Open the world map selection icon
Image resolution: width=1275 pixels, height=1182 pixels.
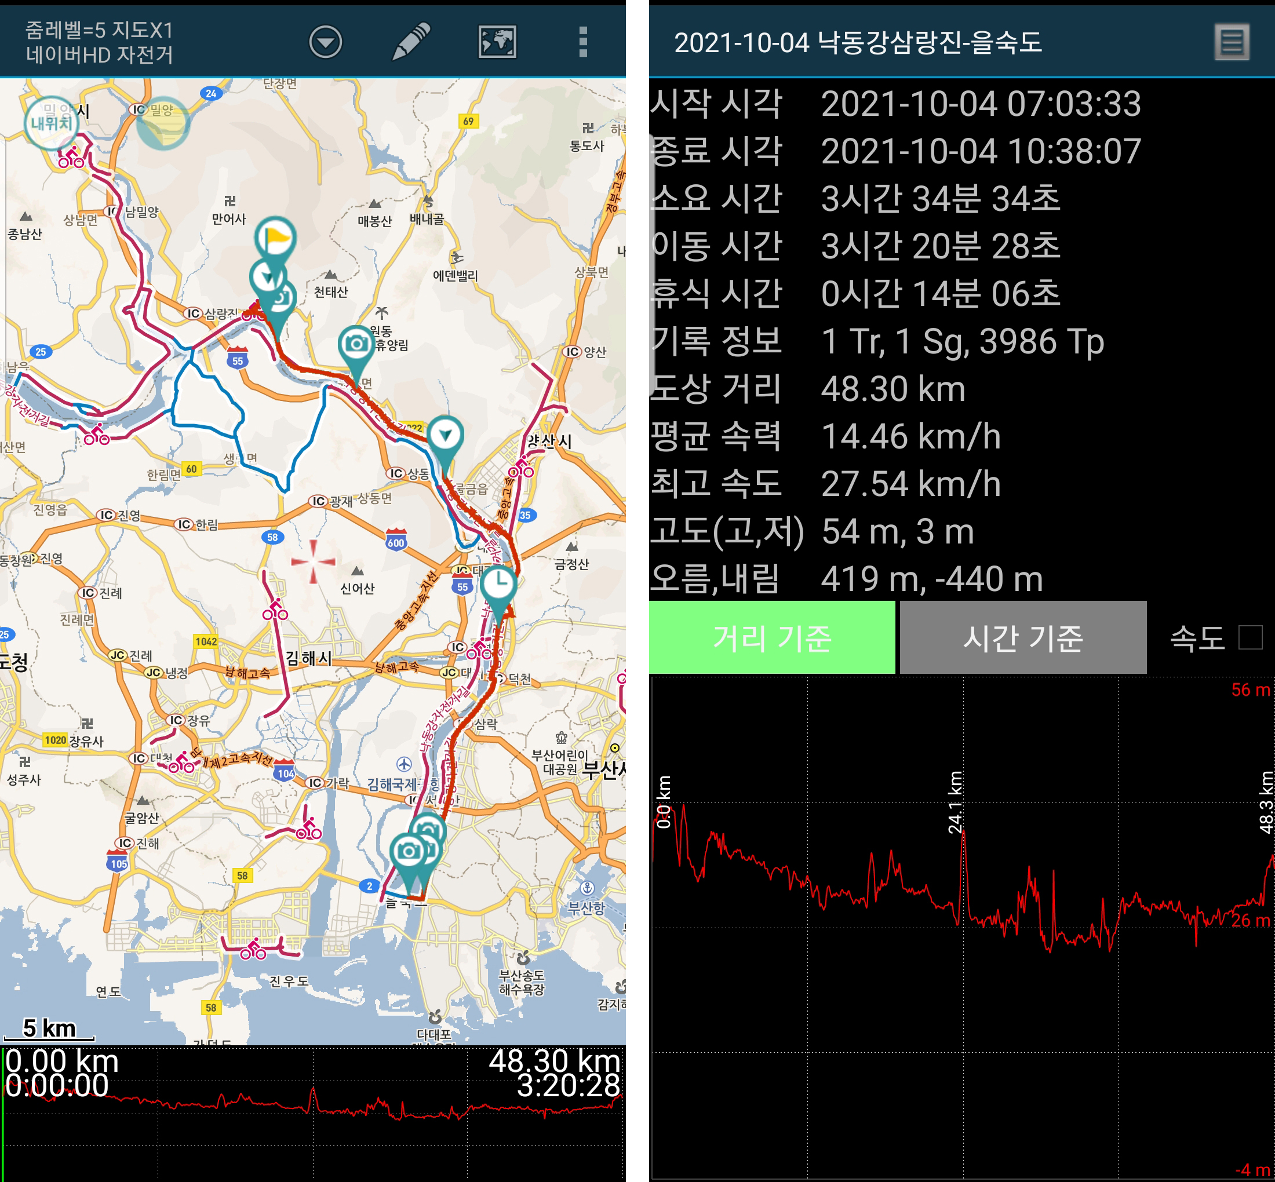tap(497, 42)
